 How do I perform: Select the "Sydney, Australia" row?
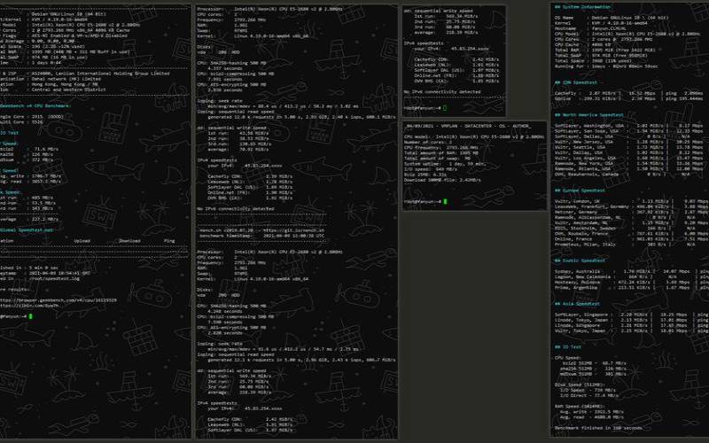coord(632,271)
